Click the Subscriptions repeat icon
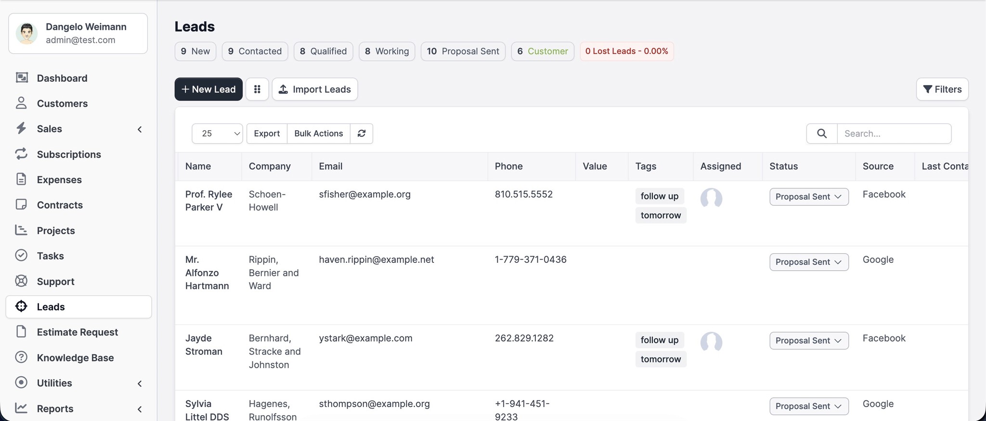This screenshot has width=986, height=421. click(21, 154)
